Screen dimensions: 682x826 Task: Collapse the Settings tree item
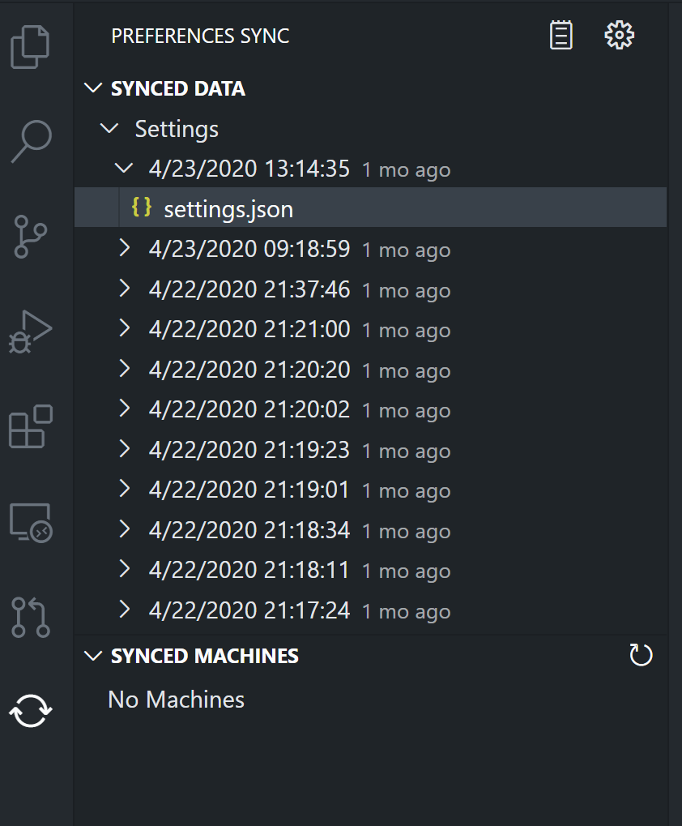point(109,128)
